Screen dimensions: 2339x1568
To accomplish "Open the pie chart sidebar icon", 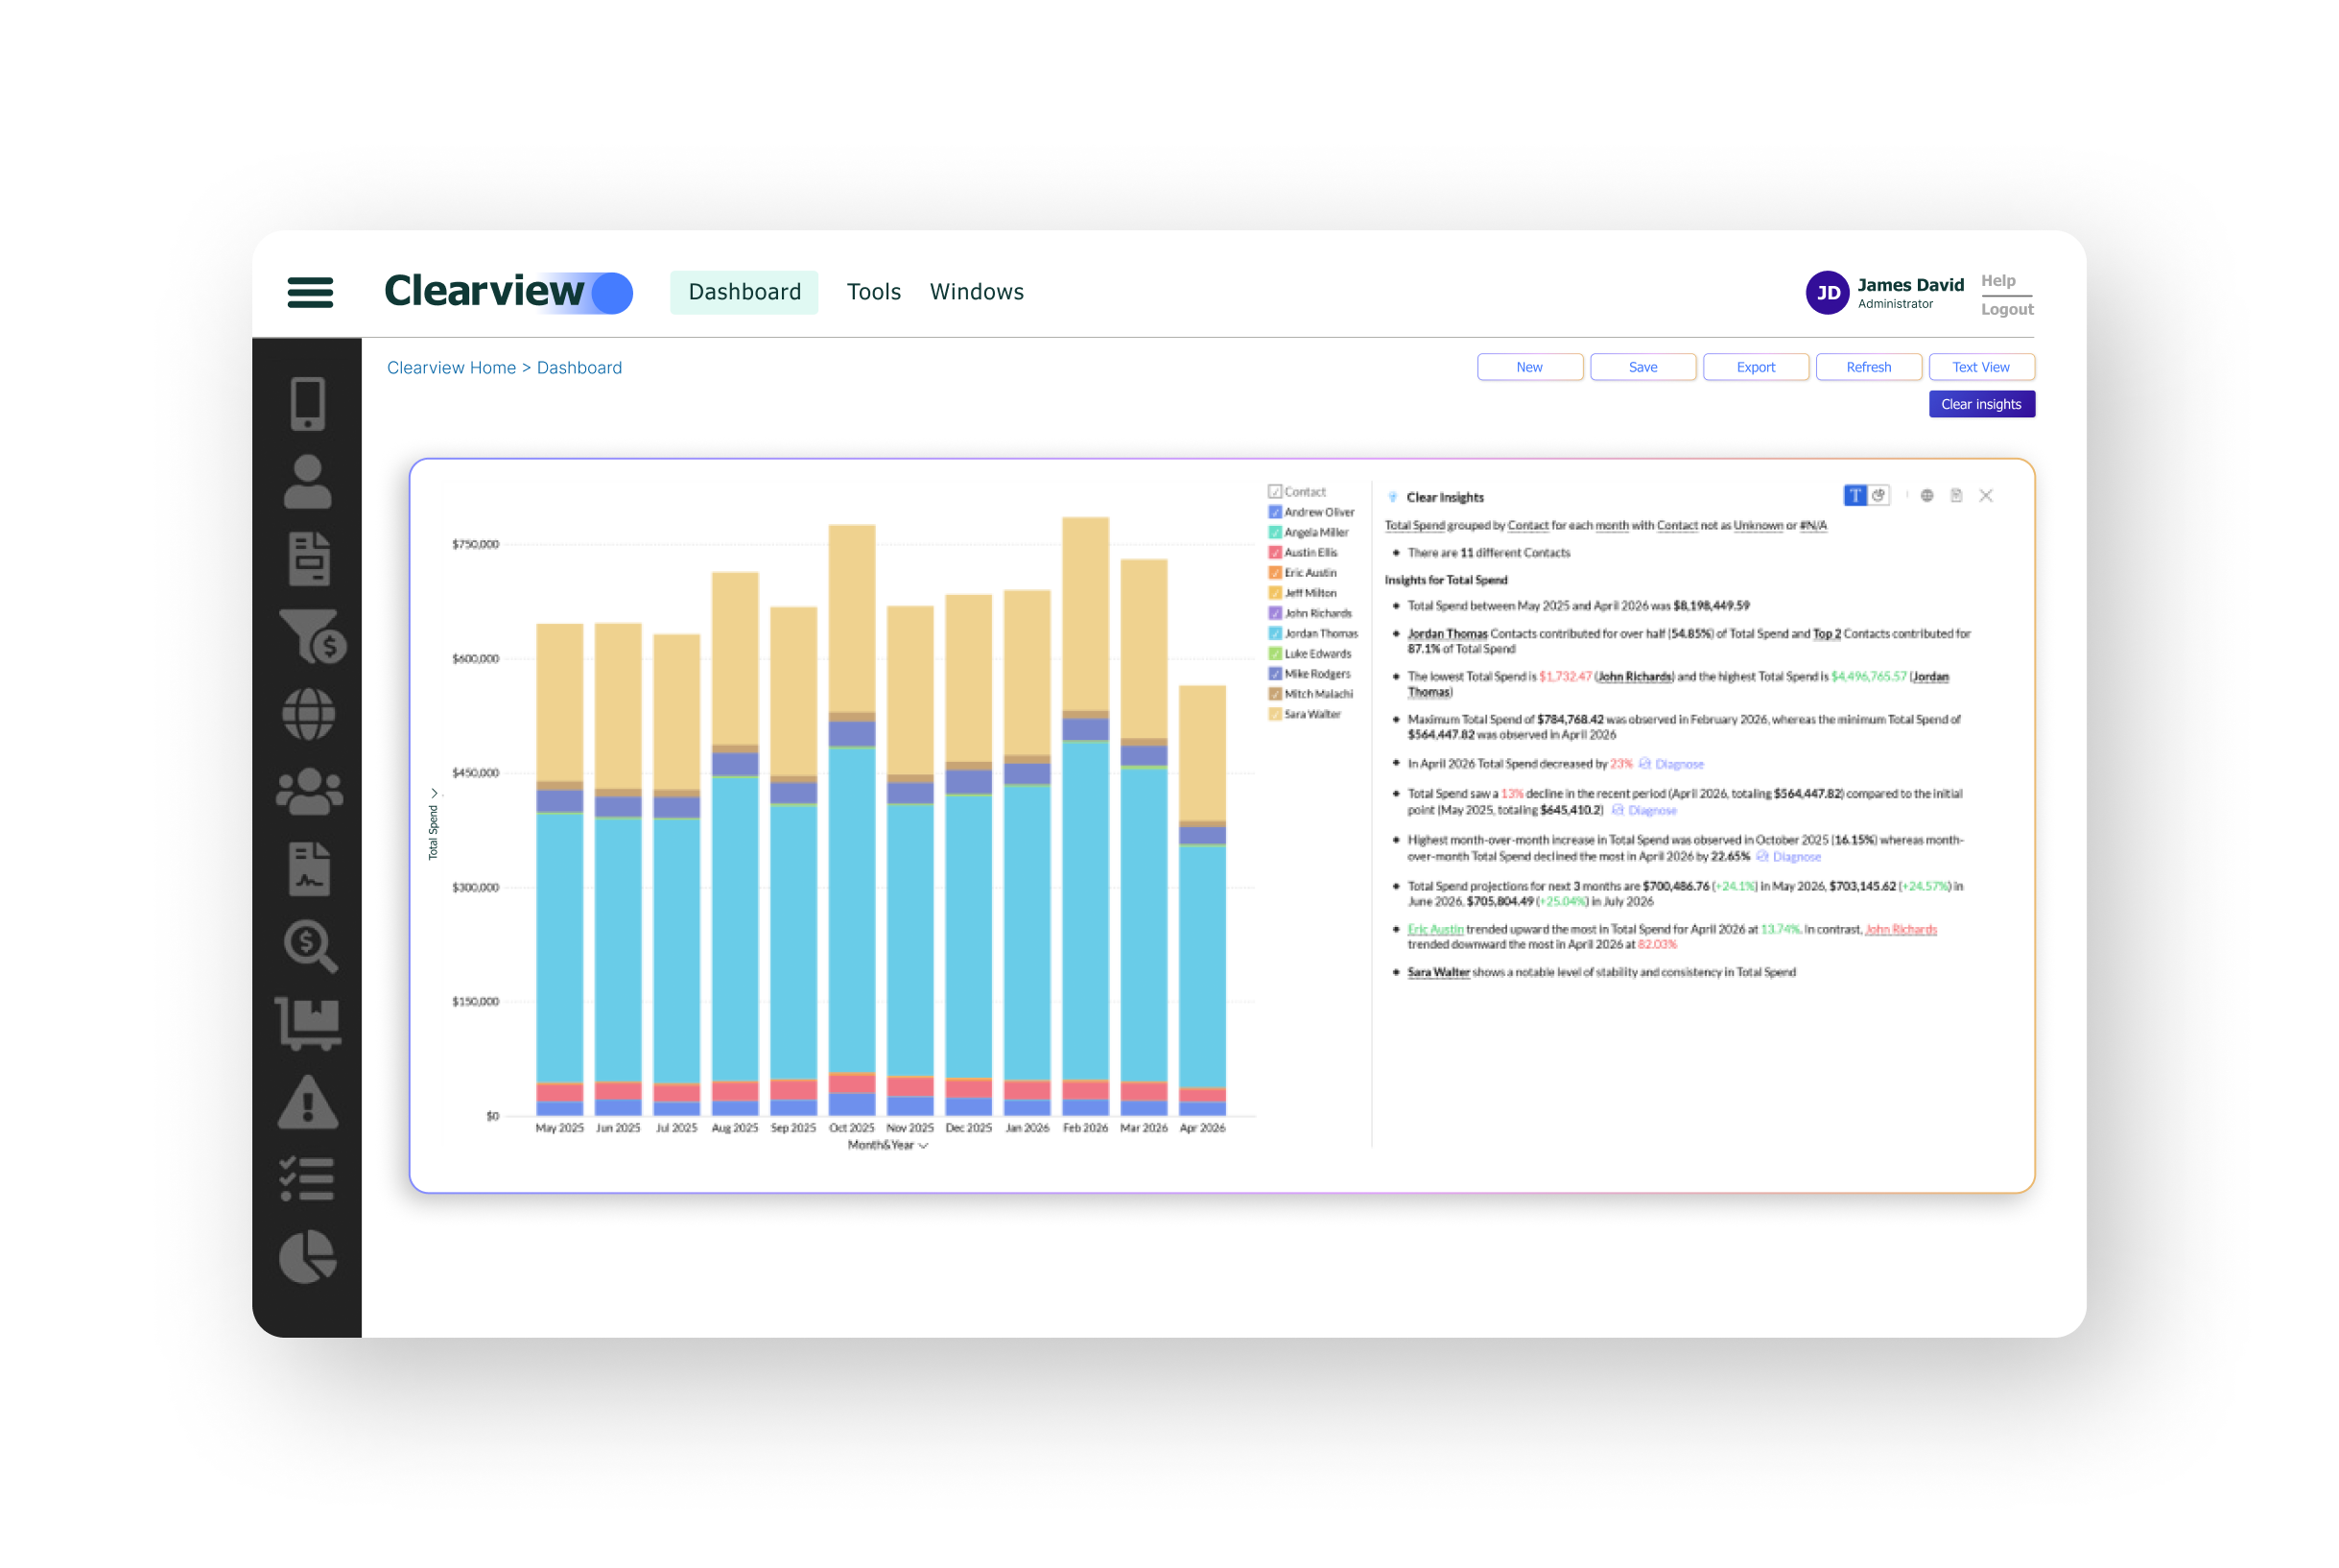I will pyautogui.click(x=308, y=1257).
